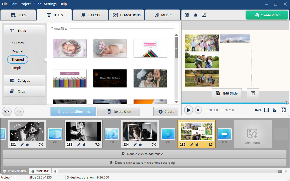
Task: Enter fullscreen preview mode
Action: click(283, 110)
